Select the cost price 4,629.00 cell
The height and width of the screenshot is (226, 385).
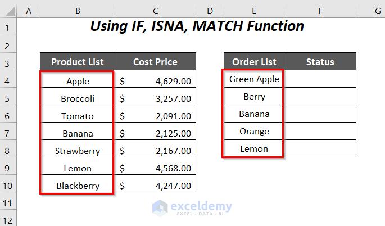[155, 81]
